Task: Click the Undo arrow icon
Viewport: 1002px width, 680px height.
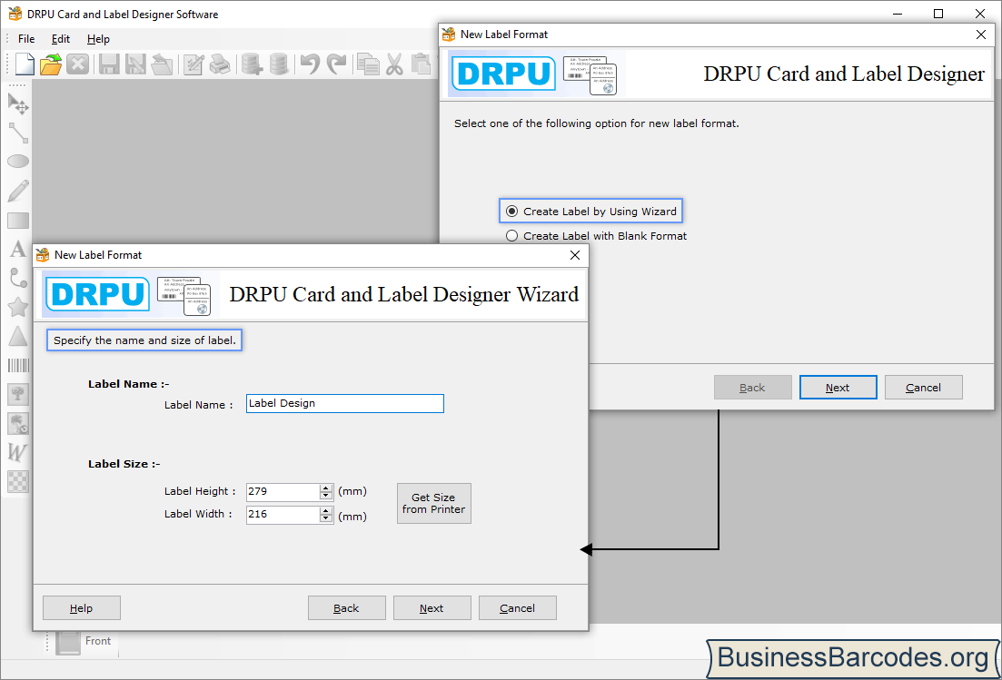Action: pos(310,64)
